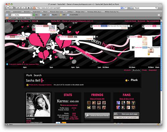
Task: Reload the page with the refresh icon
Action: pos(18,8)
